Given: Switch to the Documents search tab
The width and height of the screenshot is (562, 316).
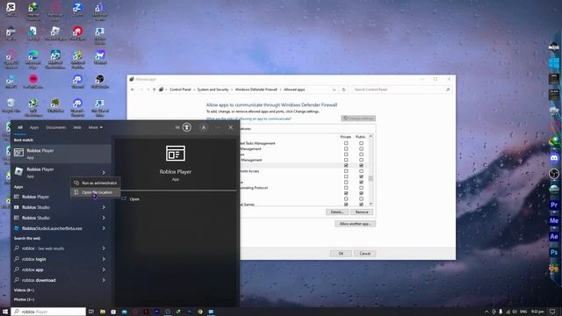Looking at the screenshot, I should click(56, 127).
